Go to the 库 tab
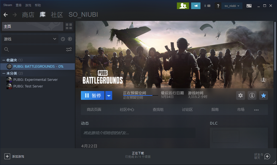Screen dimensions: 277x165 tap(43, 15)
